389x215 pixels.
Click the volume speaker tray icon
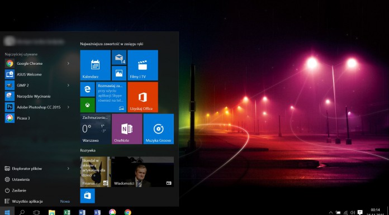(353, 213)
